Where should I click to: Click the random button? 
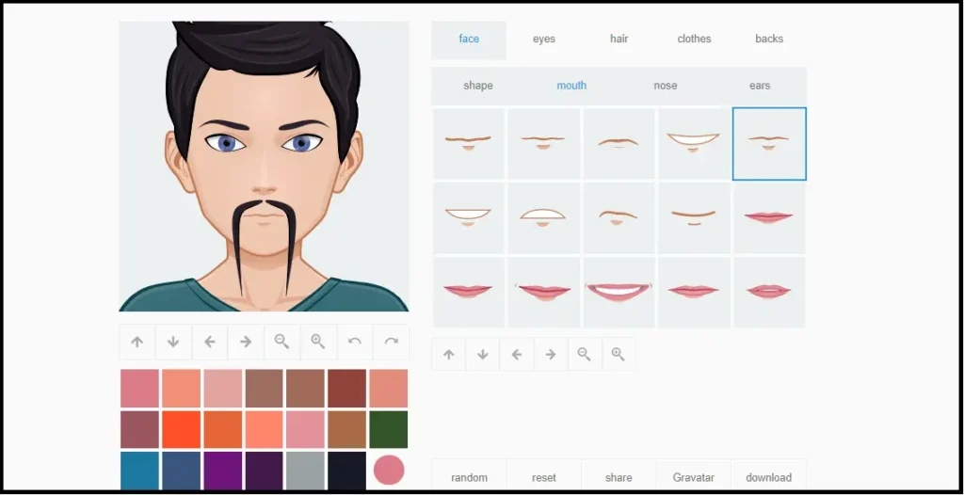coord(469,477)
